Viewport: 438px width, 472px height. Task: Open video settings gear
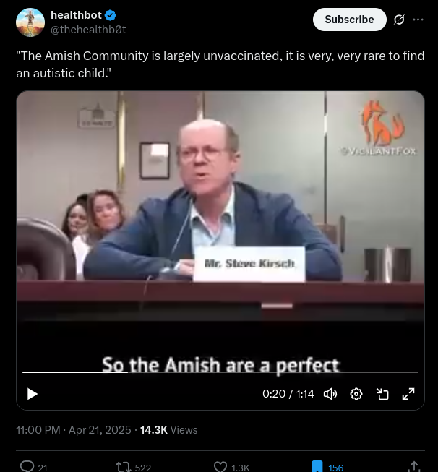click(356, 394)
